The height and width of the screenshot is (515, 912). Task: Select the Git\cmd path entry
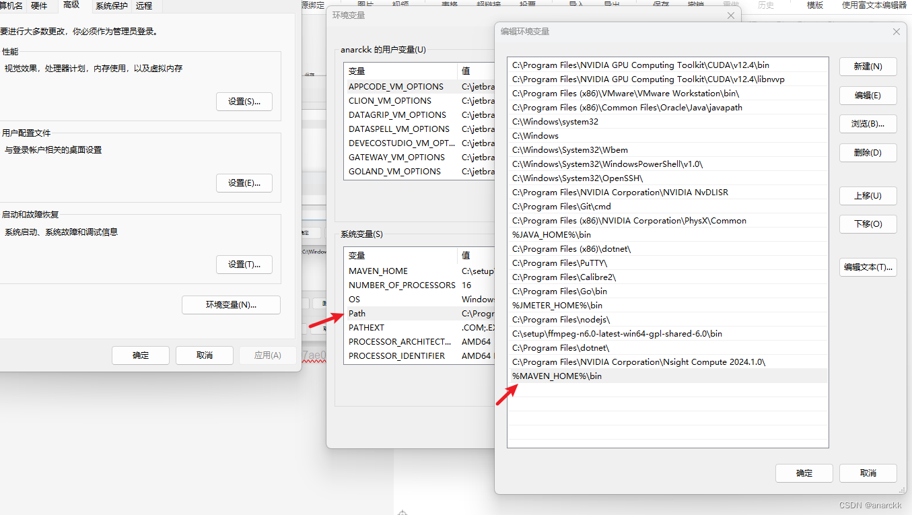pyautogui.click(x=668, y=207)
